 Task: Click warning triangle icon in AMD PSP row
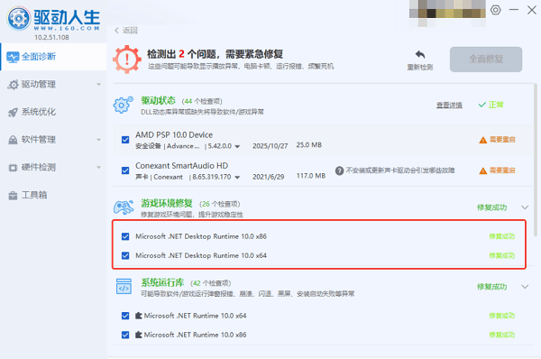click(483, 140)
